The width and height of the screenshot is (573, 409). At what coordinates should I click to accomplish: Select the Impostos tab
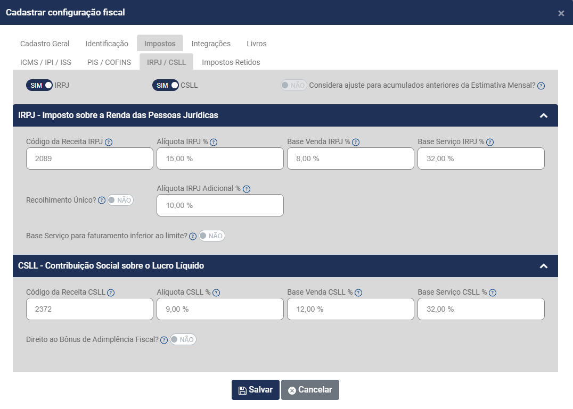coord(160,44)
